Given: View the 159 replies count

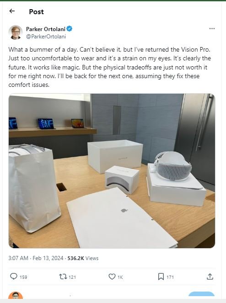Looking at the screenshot, I should (x=23, y=277).
